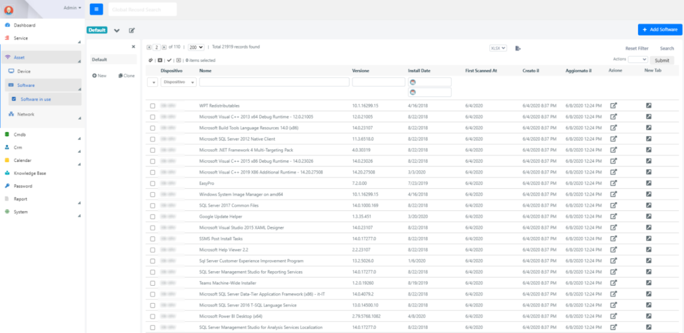Screen dimensions: 684x333
Task: Select Software in use sidebar item
Action: pyautogui.click(x=45, y=99)
